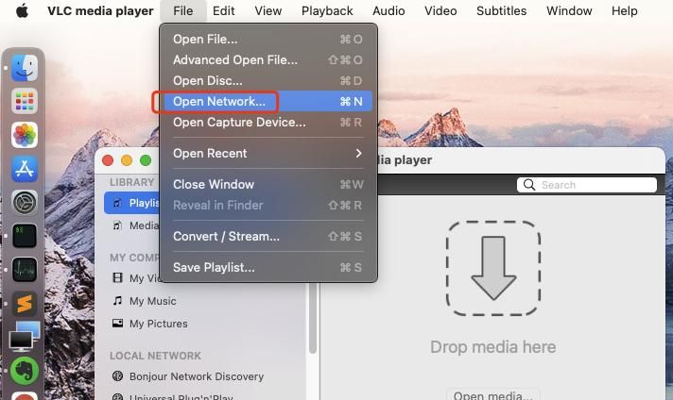Open the Help menu

[x=625, y=10]
